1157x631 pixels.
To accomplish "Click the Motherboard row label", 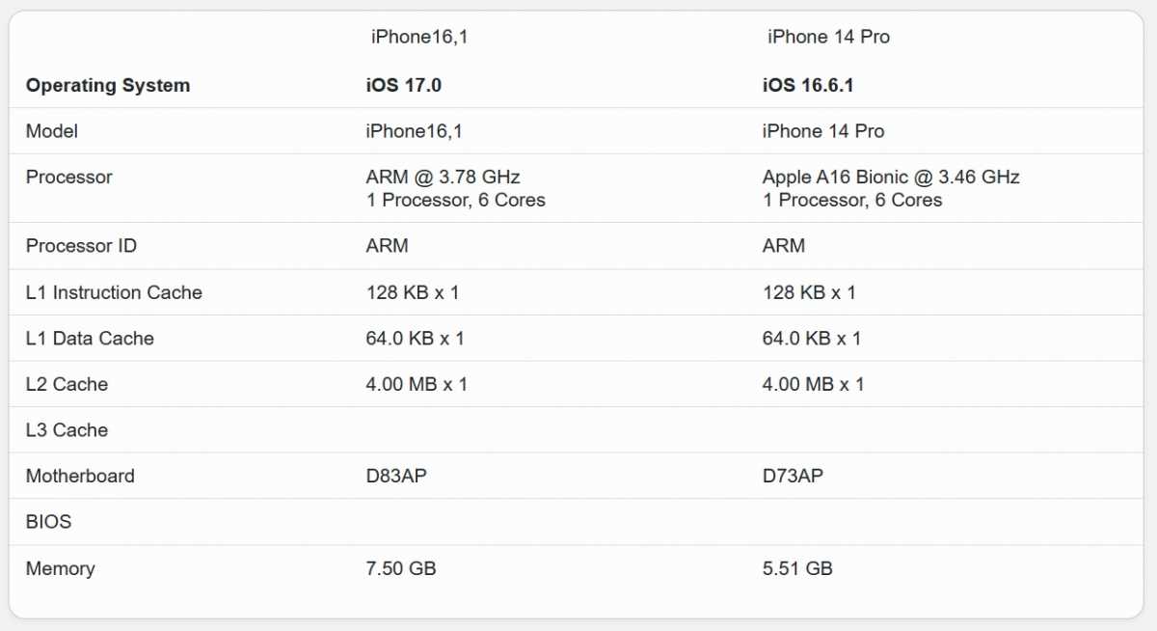I will (80, 476).
